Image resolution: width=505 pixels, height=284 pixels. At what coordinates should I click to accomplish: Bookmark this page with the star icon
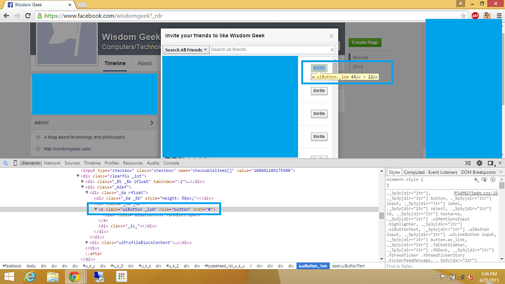(x=463, y=16)
